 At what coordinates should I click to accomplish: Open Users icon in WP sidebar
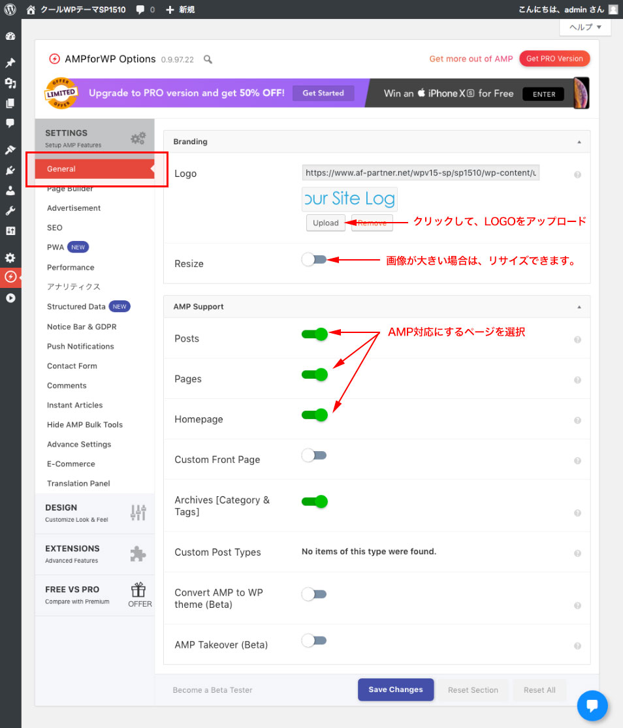[x=10, y=191]
